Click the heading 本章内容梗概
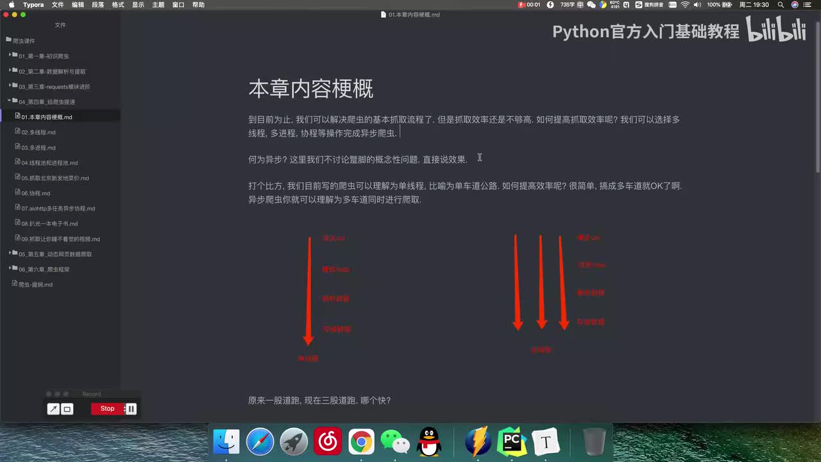821x462 pixels. (311, 89)
